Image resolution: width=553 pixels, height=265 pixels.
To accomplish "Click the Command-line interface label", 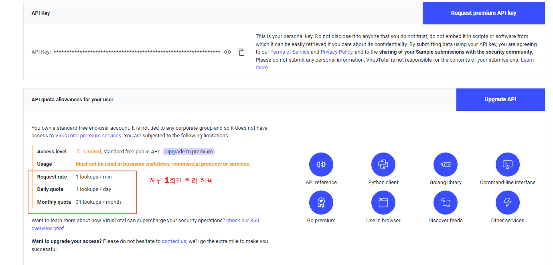I will (508, 183).
